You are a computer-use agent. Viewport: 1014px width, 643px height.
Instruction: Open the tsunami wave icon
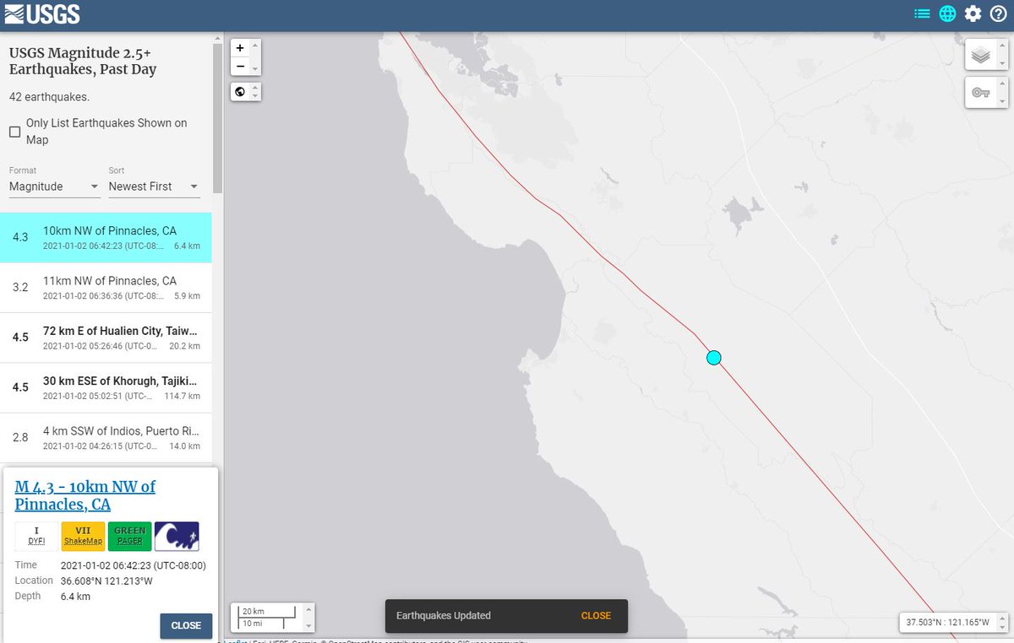[176, 536]
